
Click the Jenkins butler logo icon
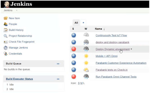[x=7, y=4]
